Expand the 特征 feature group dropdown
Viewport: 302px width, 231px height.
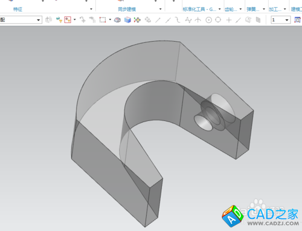(91, 9)
